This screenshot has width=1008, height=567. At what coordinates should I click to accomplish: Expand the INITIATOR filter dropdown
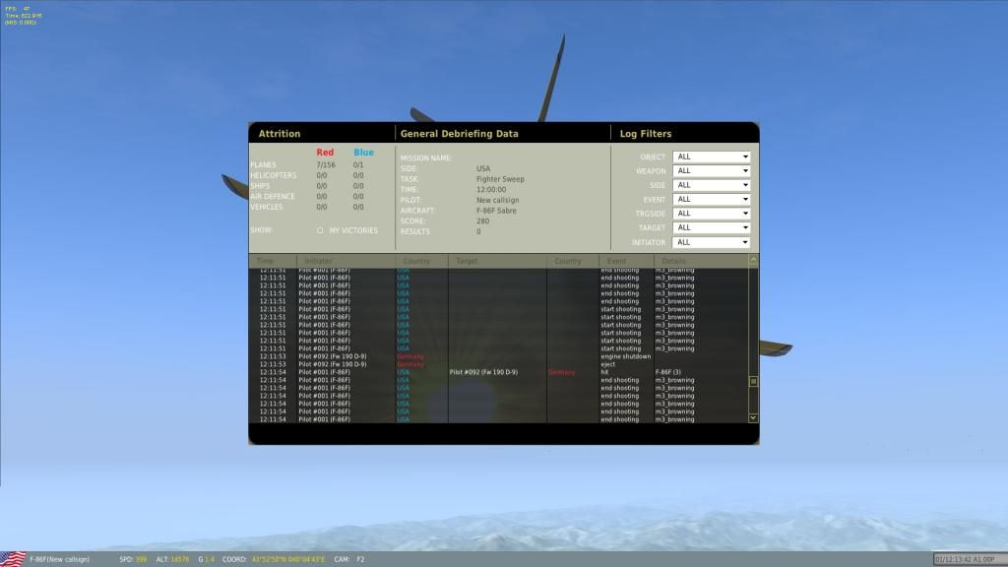tap(711, 242)
